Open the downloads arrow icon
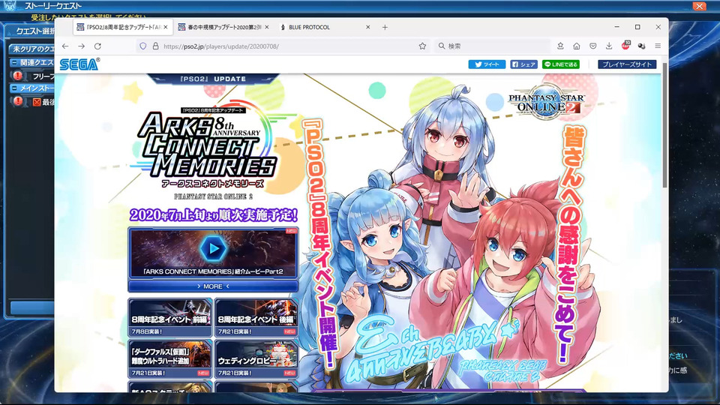 [609, 46]
